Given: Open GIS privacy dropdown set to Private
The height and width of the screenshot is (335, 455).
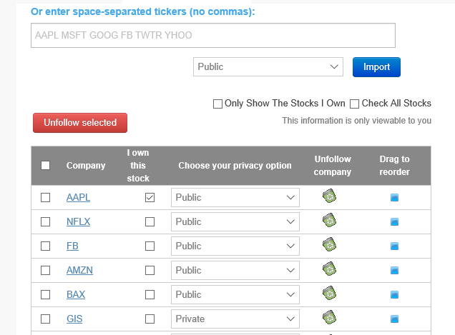Looking at the screenshot, I should click(x=235, y=319).
